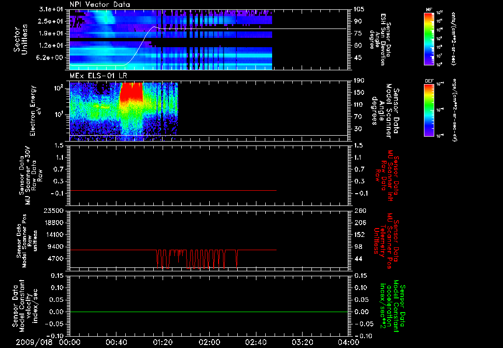The height and width of the screenshot is (348, 503).
Task: Click the red "MU Scanner Int Raw Data" title
Action: tap(387, 175)
